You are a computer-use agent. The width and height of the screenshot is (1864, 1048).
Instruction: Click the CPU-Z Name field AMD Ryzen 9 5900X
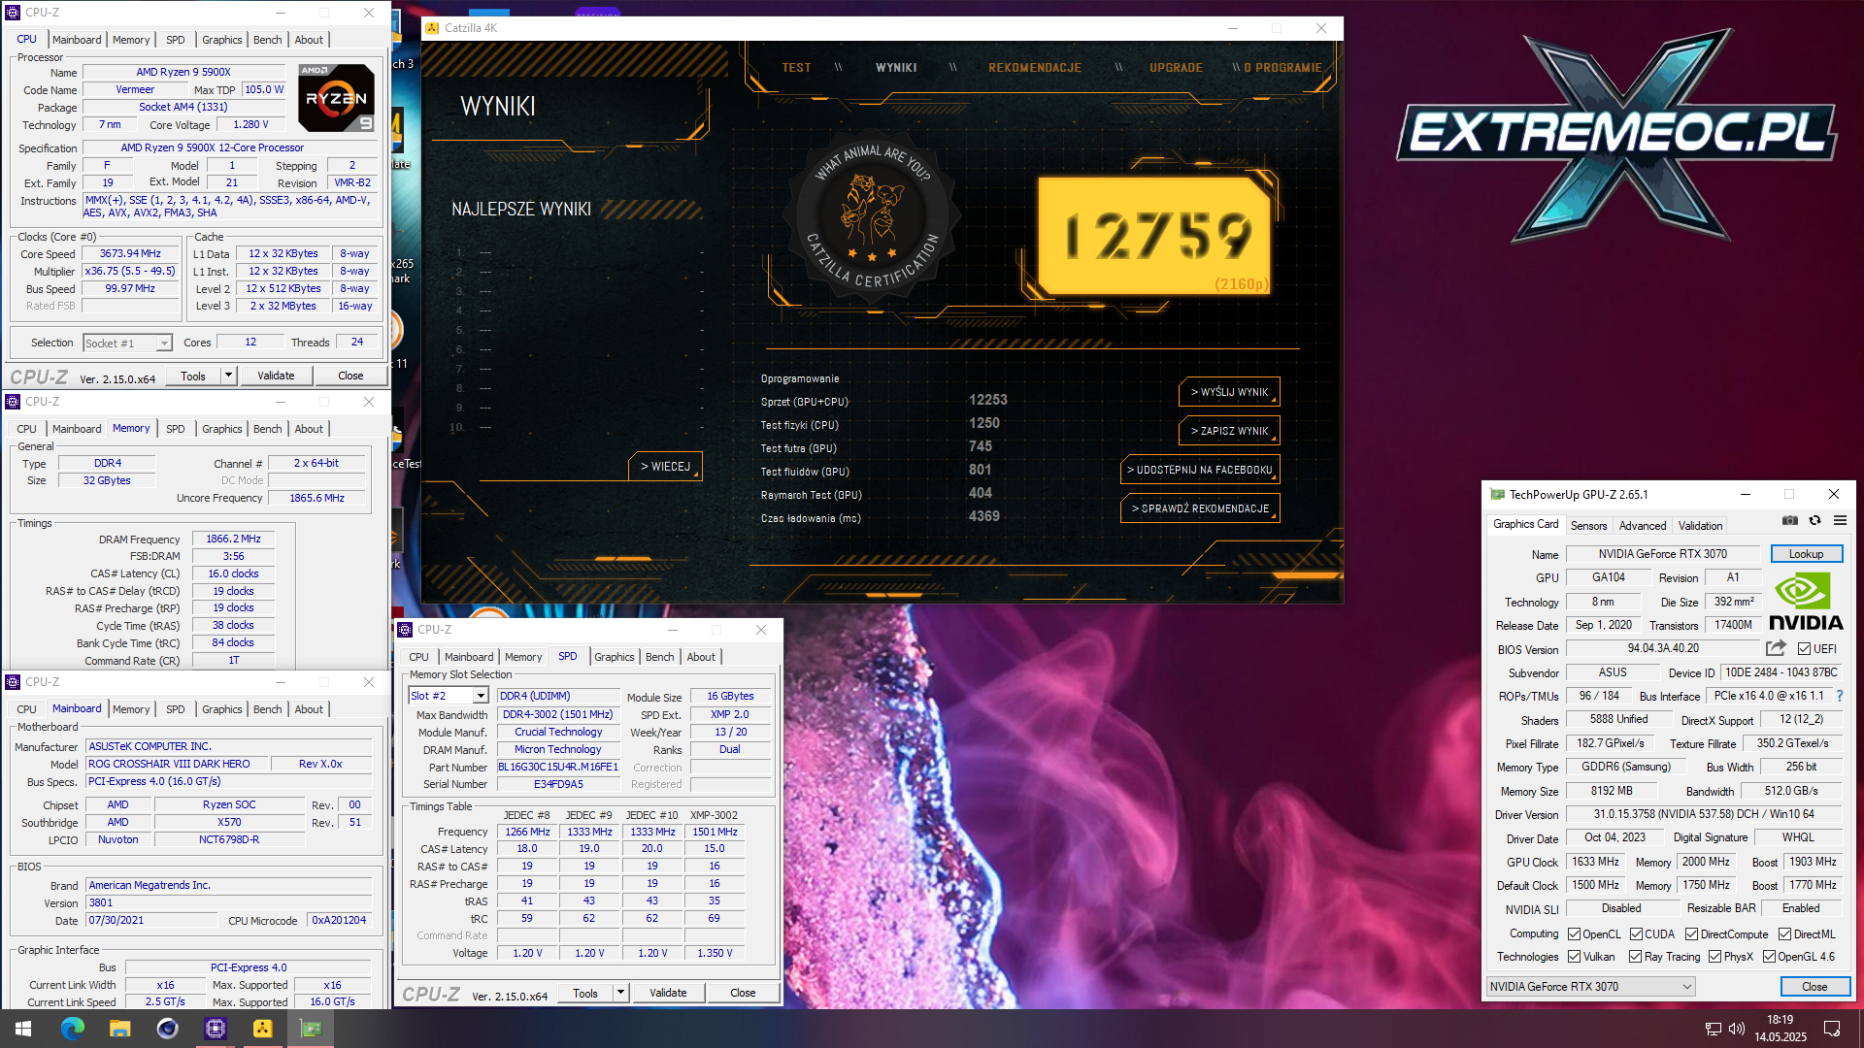point(183,72)
